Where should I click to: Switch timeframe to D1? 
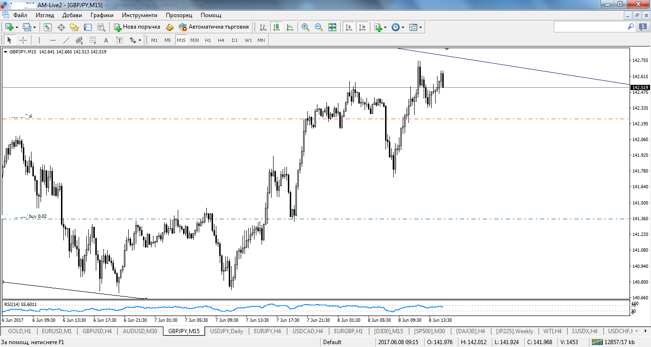(x=234, y=40)
